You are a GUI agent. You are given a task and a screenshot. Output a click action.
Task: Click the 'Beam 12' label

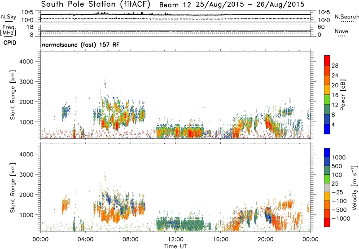[x=175, y=5]
